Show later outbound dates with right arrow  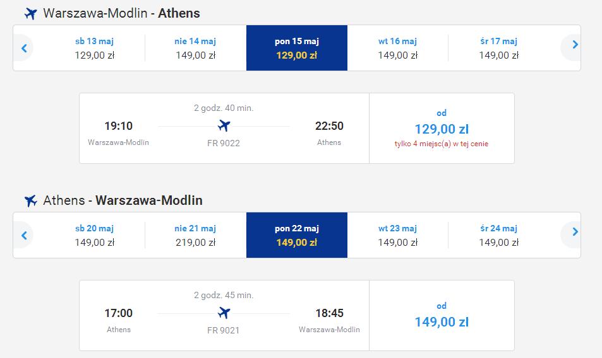(x=575, y=44)
